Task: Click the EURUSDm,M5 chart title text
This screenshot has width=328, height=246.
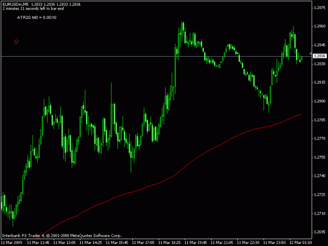Action: point(15,4)
